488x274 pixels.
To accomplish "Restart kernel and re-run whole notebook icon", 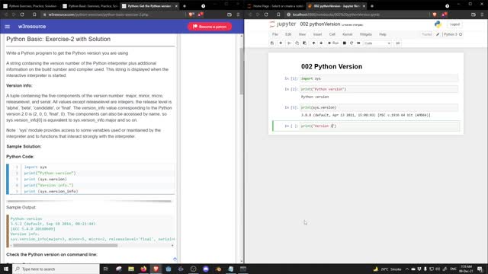I will coord(358,43).
